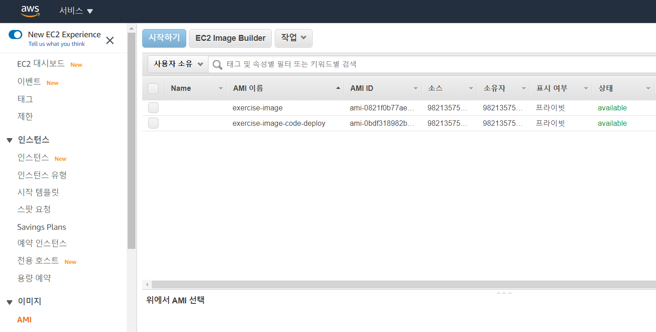Click the sidebar scrollbar up arrow
The width and height of the screenshot is (656, 332).
[x=131, y=28]
